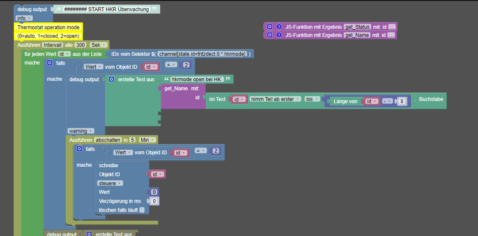Open id variable dropdown in schreibe Objekt ID
Viewport: 478px width, 236px height.
158,174
